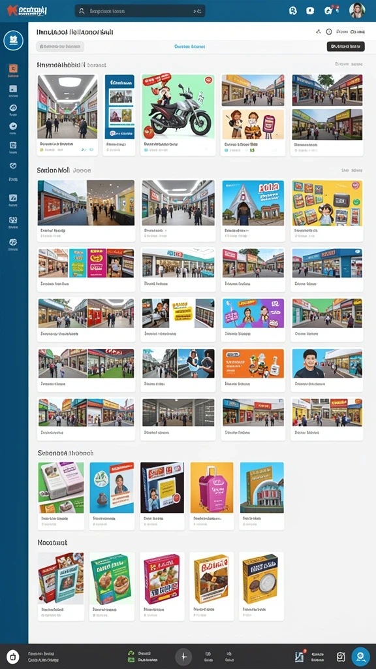Open the user avatar photo in the top bar
The image size is (376, 669).
(357, 10)
